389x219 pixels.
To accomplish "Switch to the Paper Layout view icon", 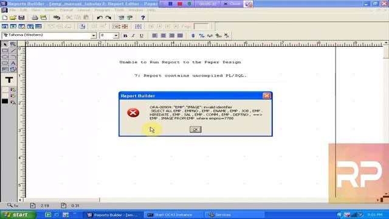I will pos(22,26).
